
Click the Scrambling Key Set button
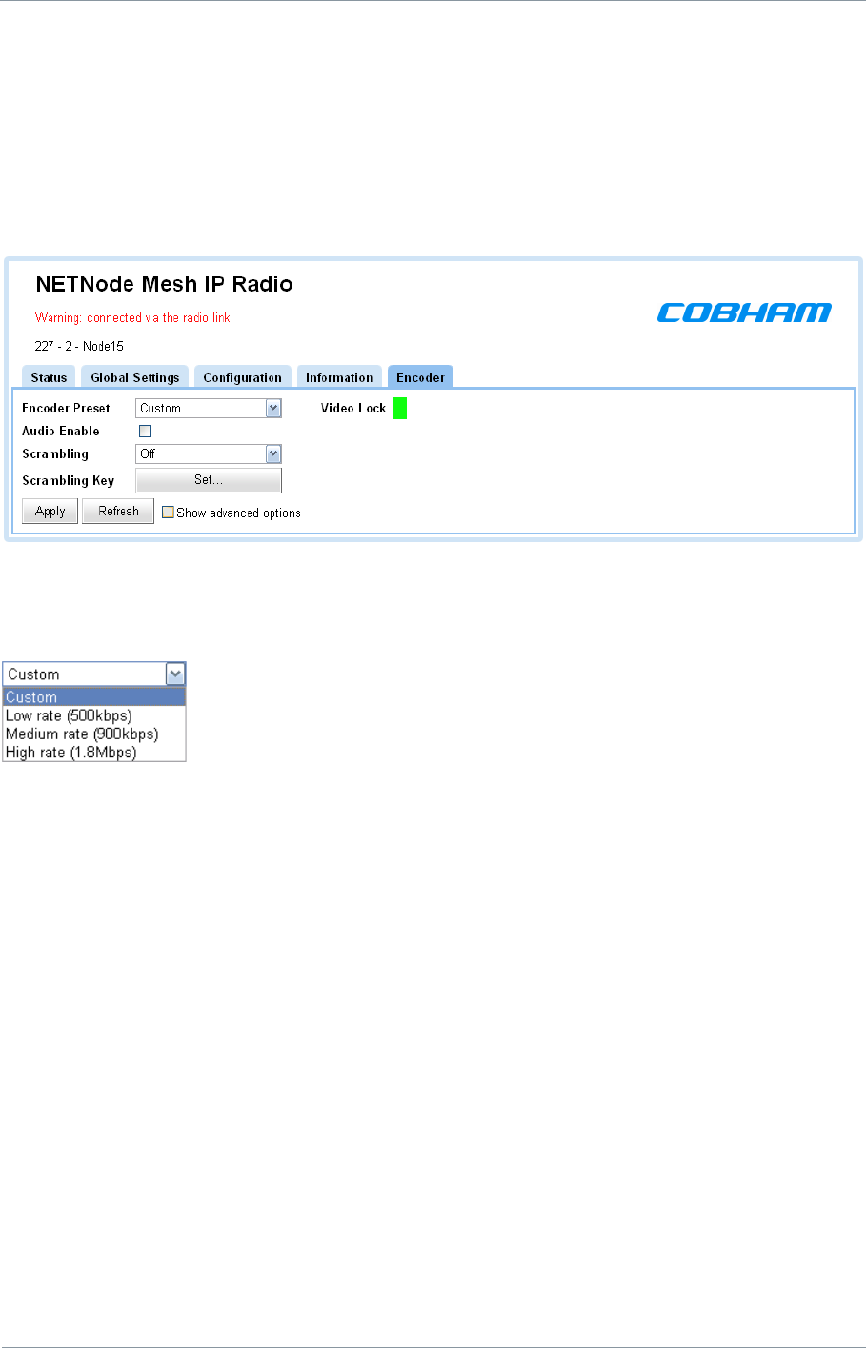click(x=209, y=480)
